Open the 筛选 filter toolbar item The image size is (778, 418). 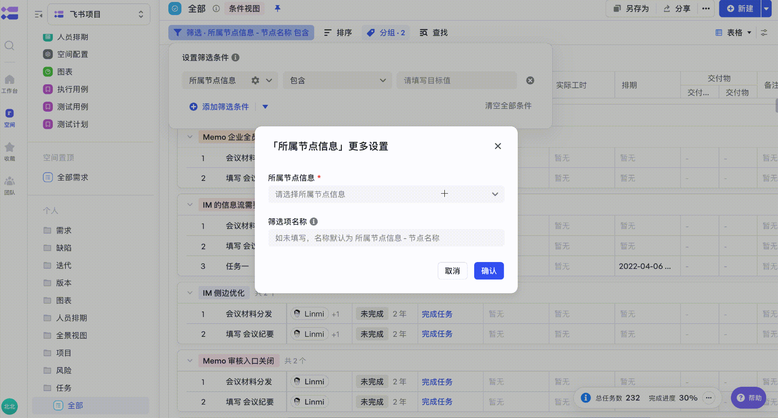coord(241,32)
